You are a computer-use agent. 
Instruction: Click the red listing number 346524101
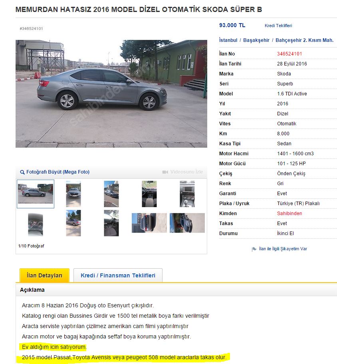(289, 54)
